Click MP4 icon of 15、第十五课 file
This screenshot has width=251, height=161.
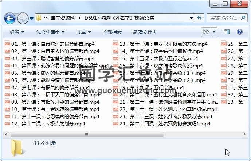pyautogui.click(x=115, y=58)
